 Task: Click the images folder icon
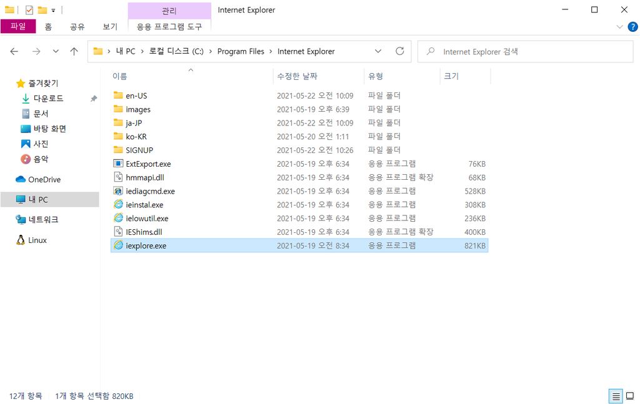tap(118, 109)
